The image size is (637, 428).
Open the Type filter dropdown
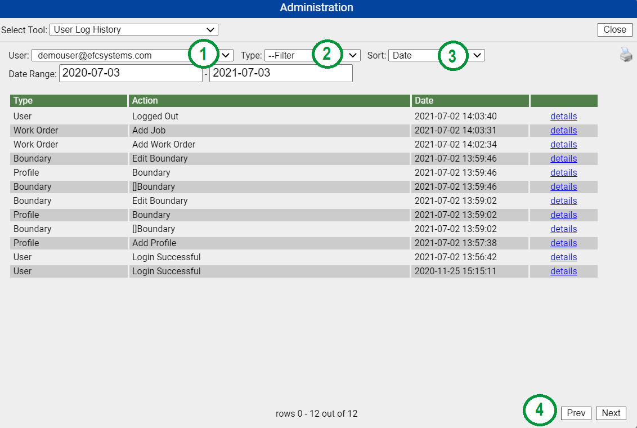coord(312,55)
